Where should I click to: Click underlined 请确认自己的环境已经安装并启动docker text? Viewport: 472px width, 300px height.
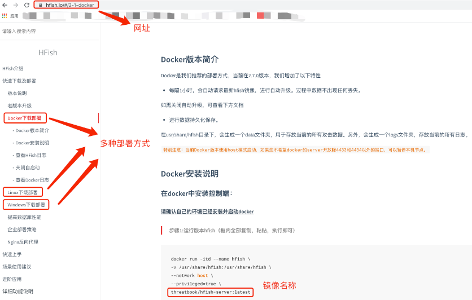[207, 211]
